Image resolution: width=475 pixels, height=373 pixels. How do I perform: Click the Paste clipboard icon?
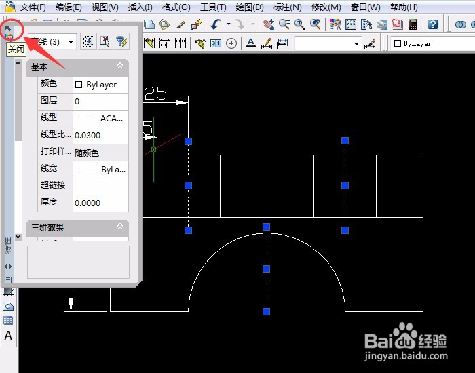point(164,24)
